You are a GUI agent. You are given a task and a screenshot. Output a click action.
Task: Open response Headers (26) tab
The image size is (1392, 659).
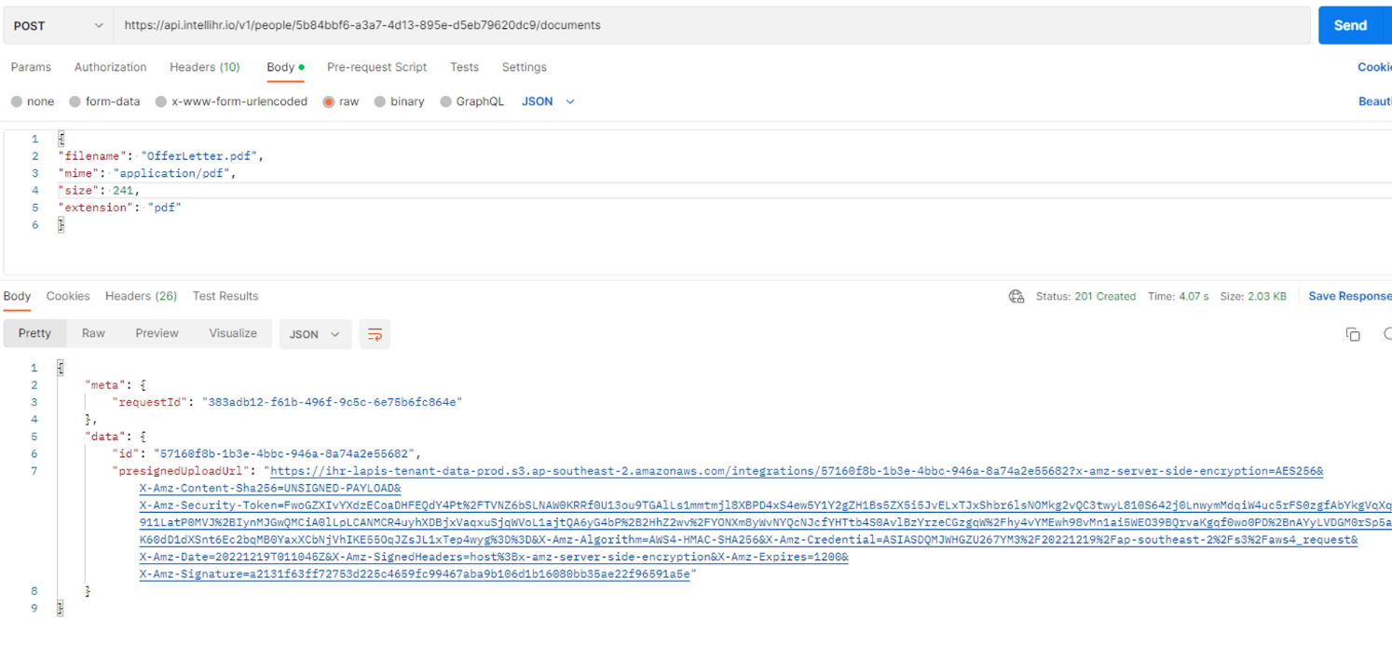[x=141, y=296]
